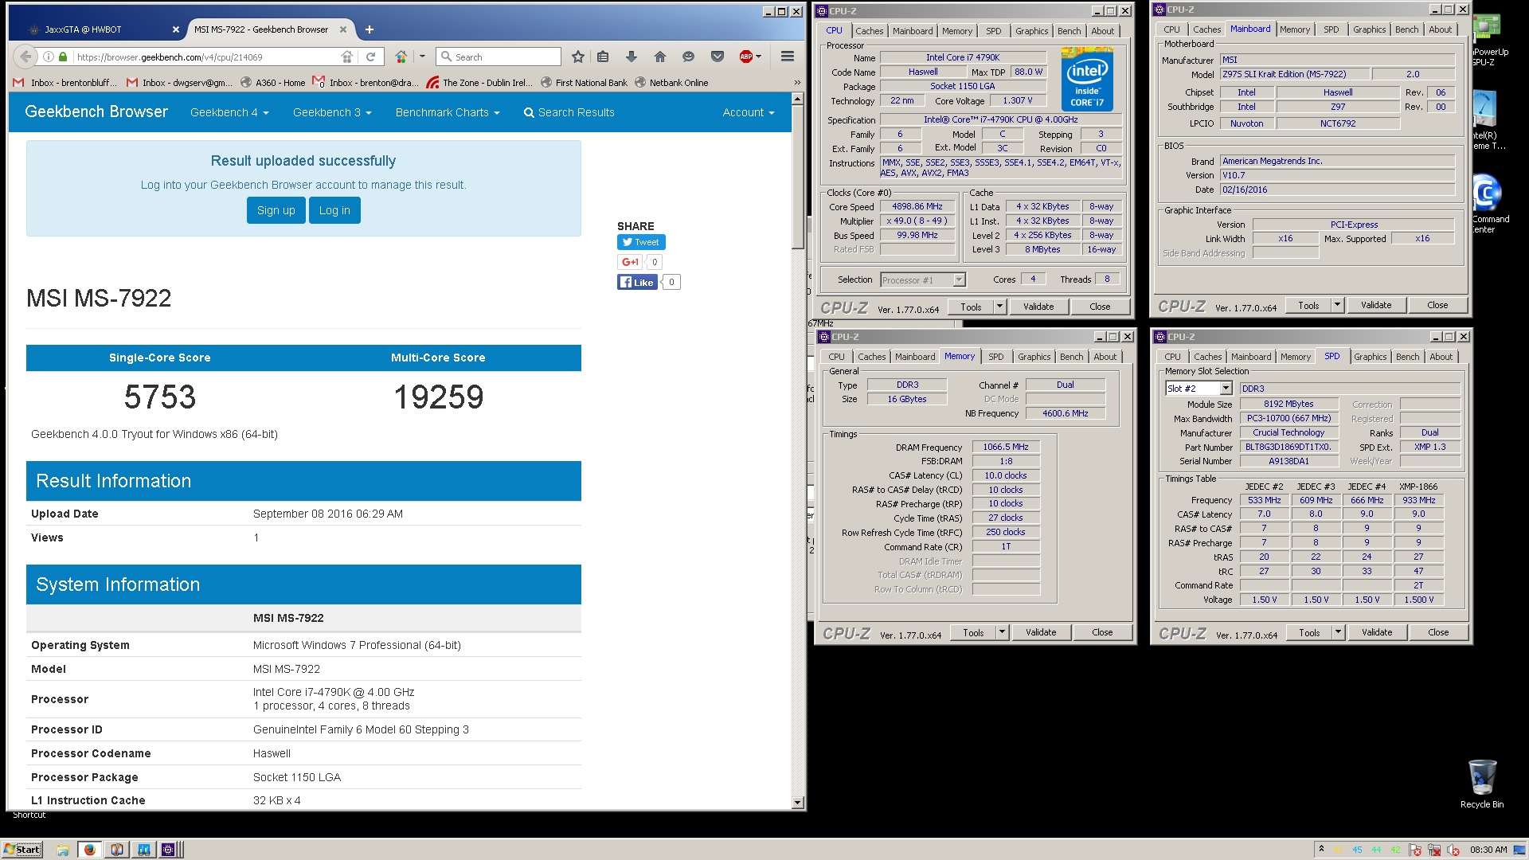Show bookmarks list icon in Firefox toolbar
1529x860 pixels.
point(603,57)
